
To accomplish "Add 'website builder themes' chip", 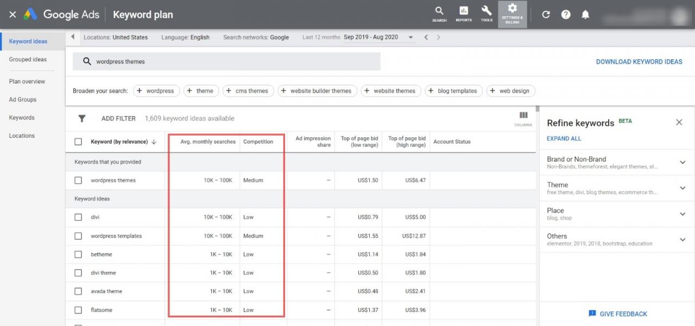I will click(317, 91).
